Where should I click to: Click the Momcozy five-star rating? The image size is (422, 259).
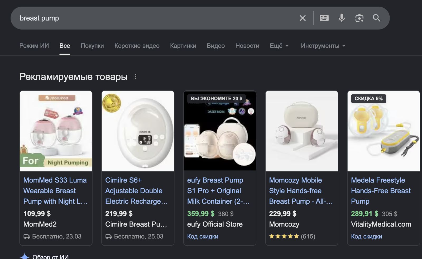pyautogui.click(x=292, y=236)
